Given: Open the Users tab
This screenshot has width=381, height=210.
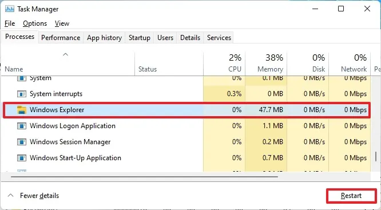Looking at the screenshot, I should point(165,38).
